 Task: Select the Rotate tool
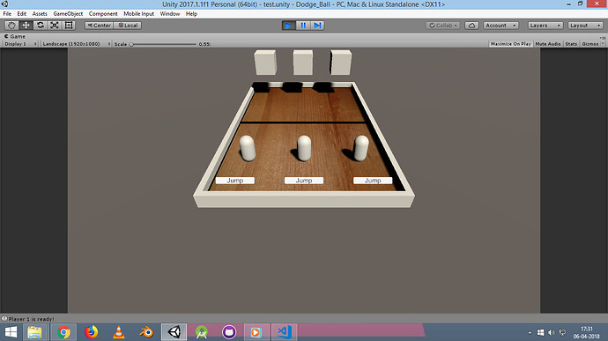41,26
